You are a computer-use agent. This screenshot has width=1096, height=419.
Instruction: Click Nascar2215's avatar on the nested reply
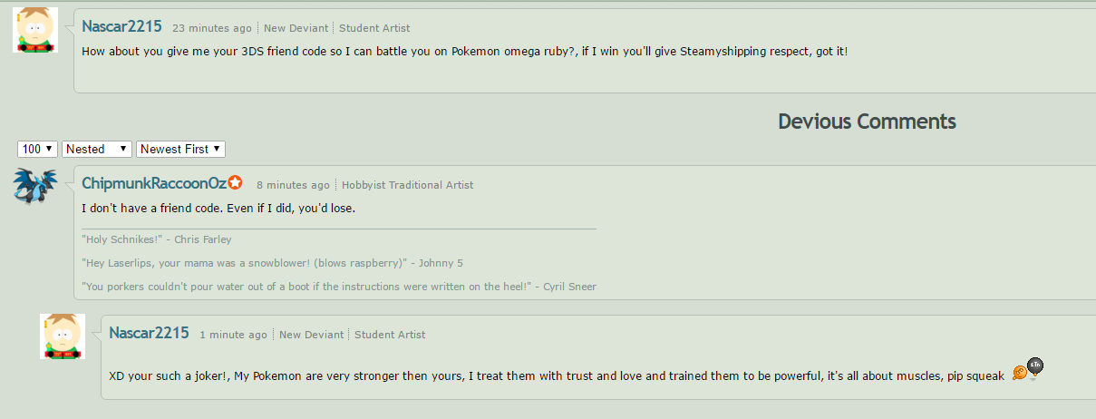click(63, 336)
